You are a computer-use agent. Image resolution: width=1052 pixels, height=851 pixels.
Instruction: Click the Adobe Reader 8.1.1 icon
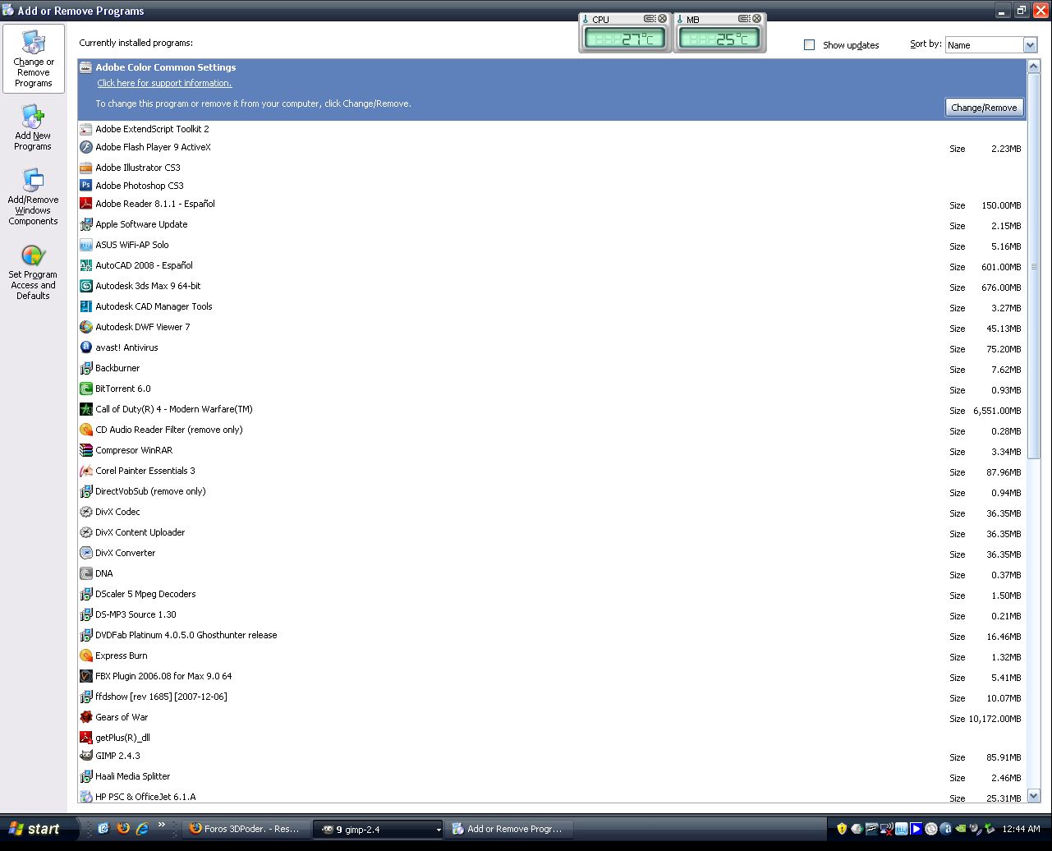[86, 204]
